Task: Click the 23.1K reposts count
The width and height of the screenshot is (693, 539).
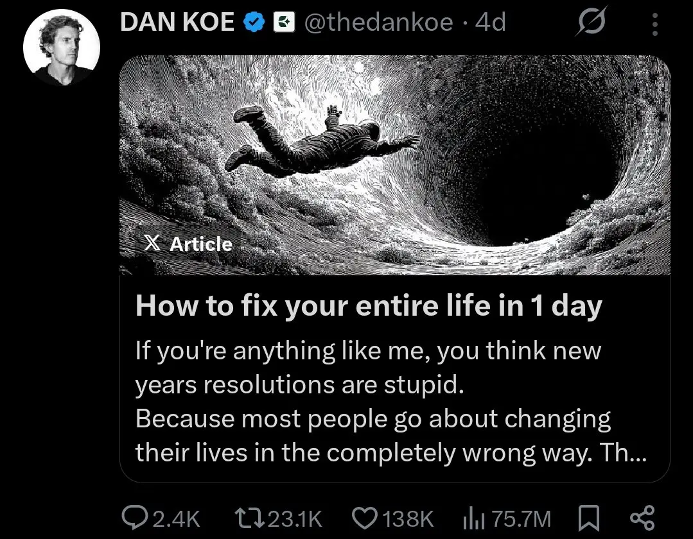Action: (x=295, y=518)
